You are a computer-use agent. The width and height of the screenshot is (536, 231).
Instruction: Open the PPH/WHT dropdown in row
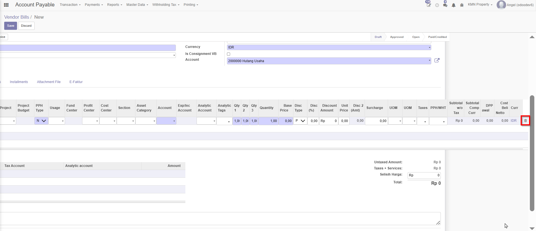pyautogui.click(x=438, y=121)
